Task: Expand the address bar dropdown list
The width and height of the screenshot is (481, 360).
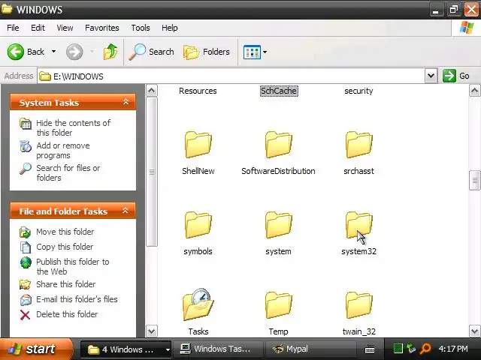Action: [431, 76]
